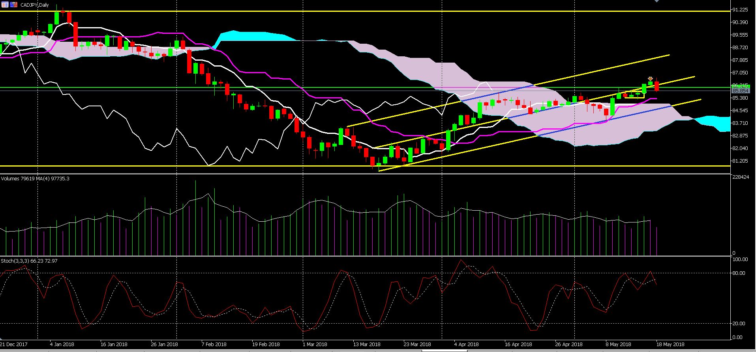Click the CADJPY,Daily chart title
This screenshot has height=352, width=756.
click(x=35, y=5)
